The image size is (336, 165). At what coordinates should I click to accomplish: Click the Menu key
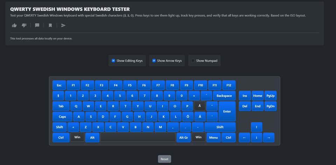click(213, 137)
